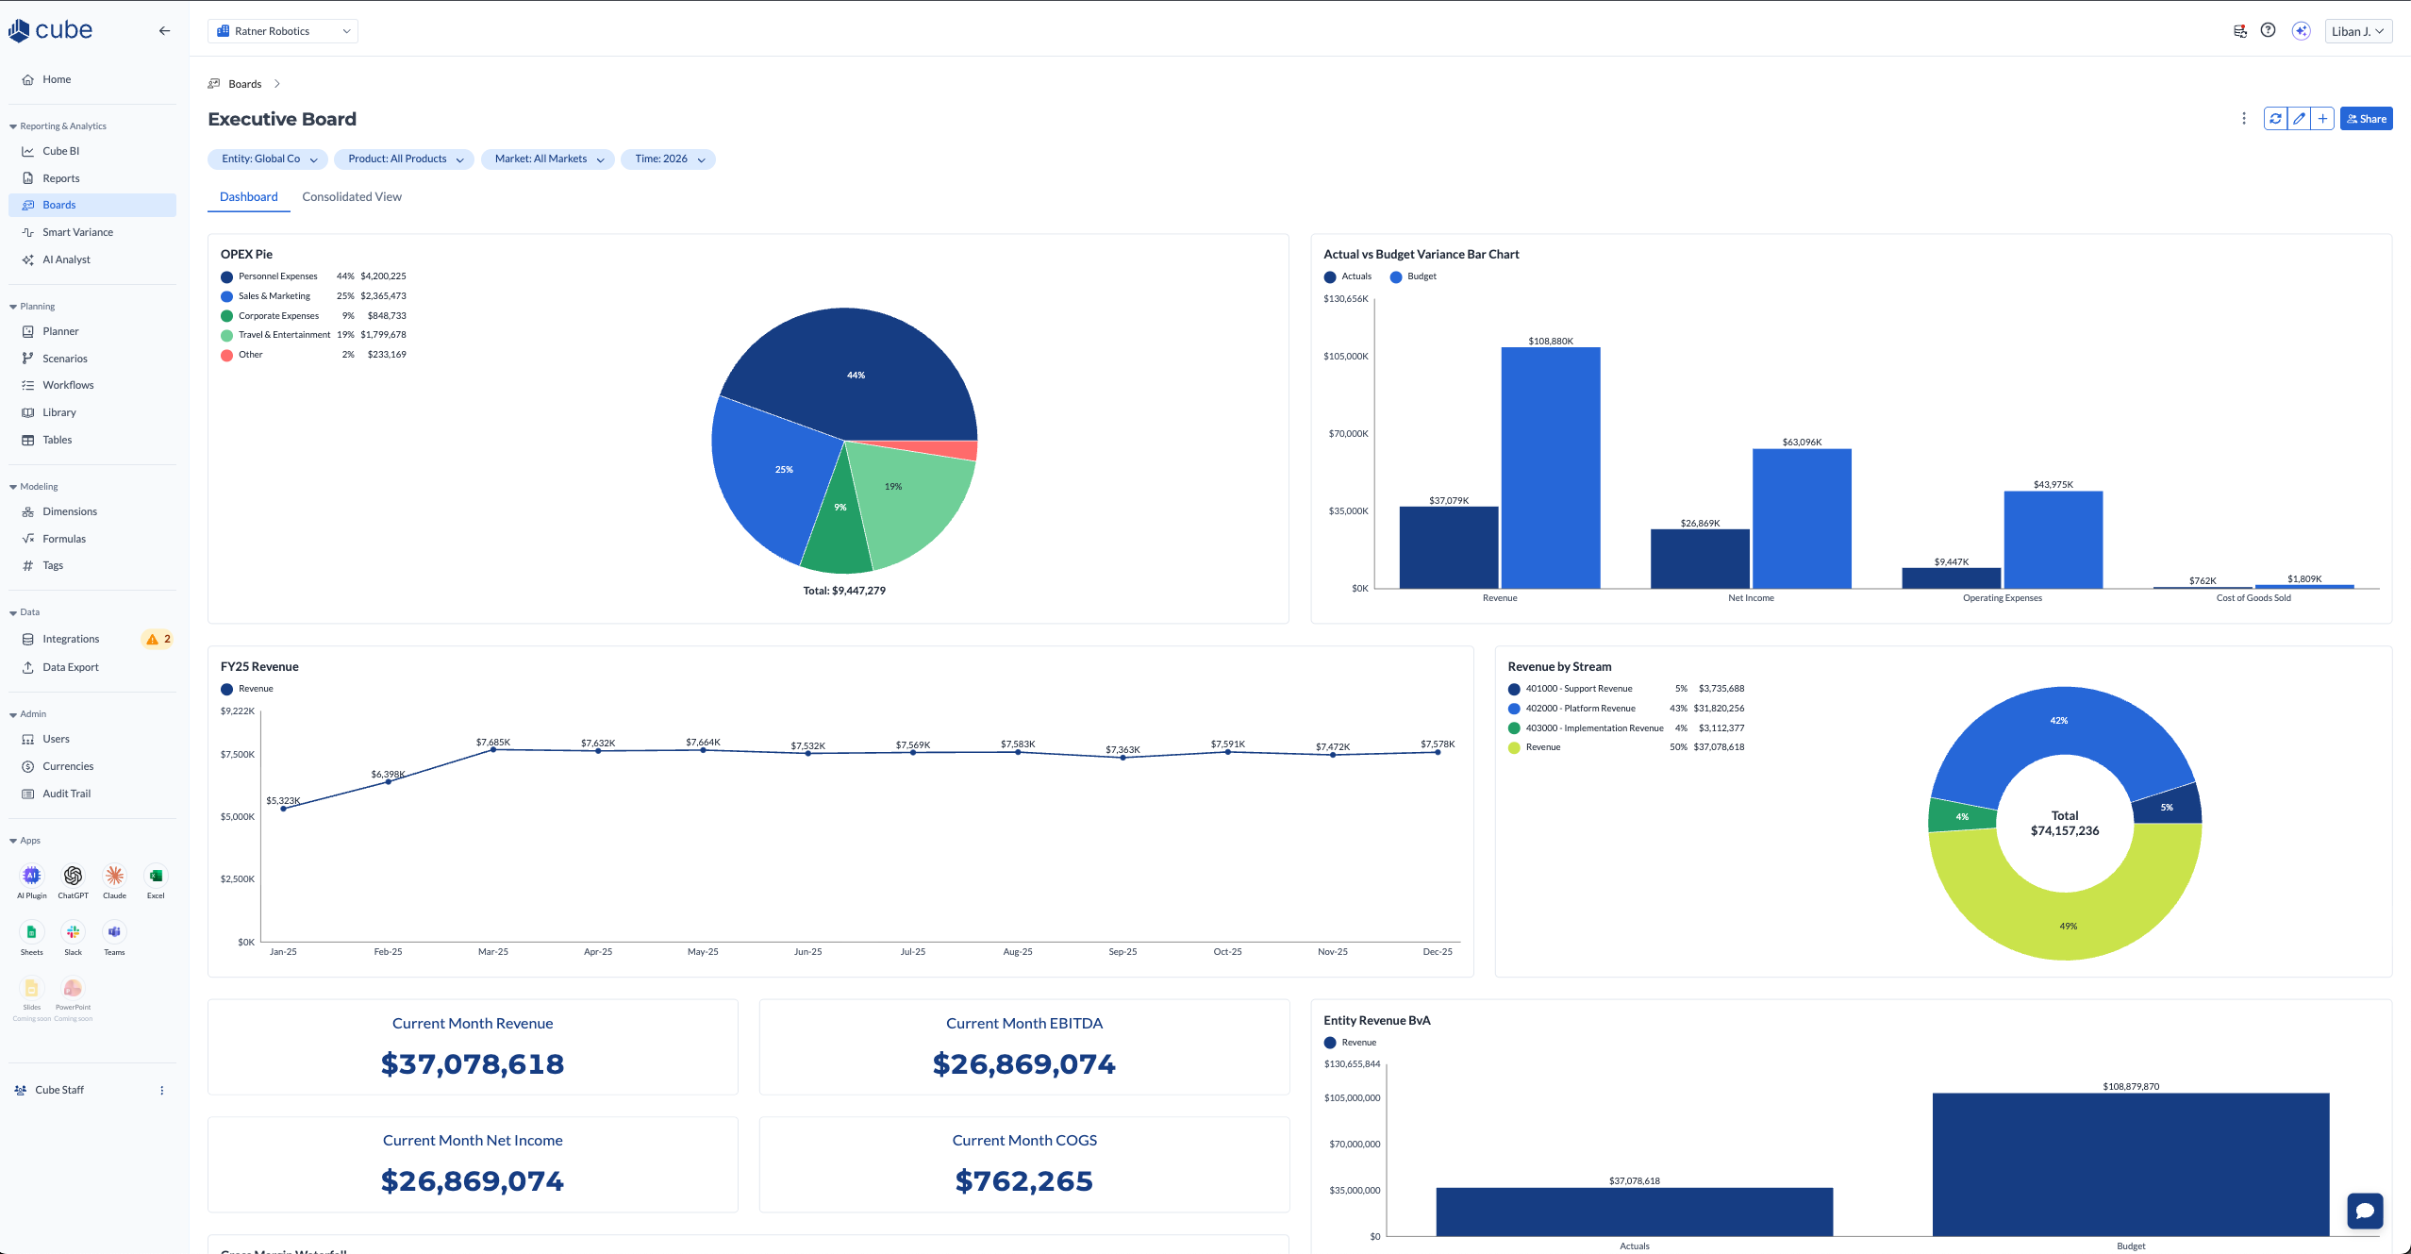Screen dimensions: 2411x1254
Task: Collapse the Reporting & Analytics section
Action: (58, 126)
